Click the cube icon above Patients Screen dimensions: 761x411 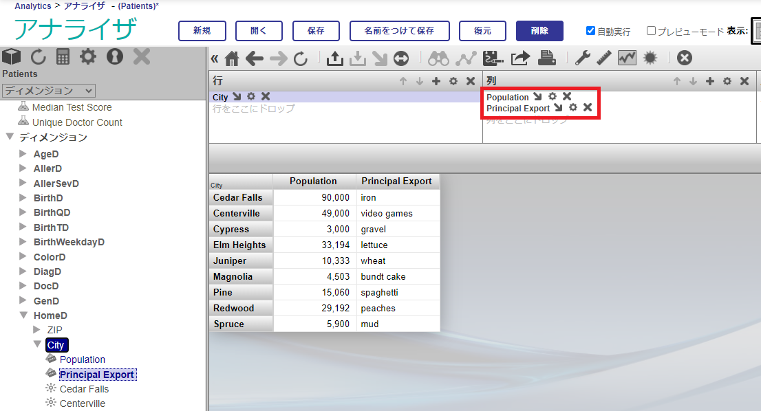pos(12,56)
